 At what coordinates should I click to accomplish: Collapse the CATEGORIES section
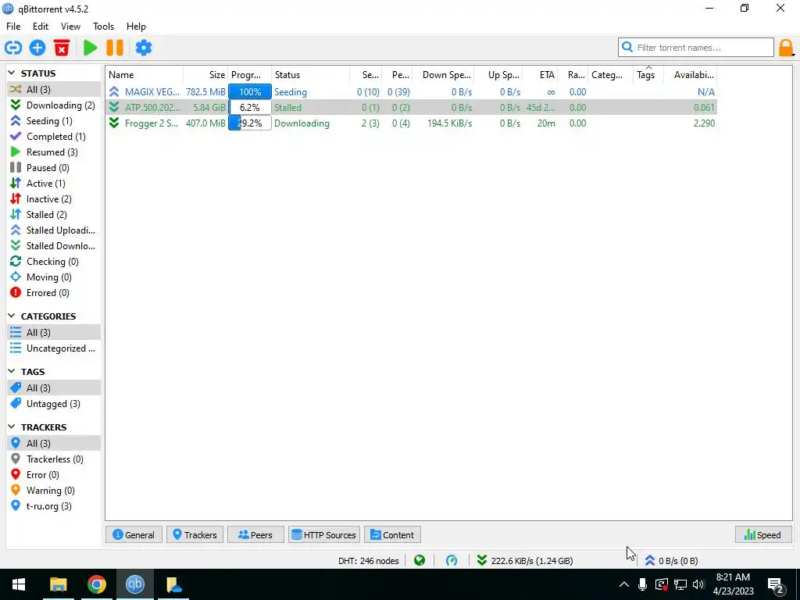pyautogui.click(x=12, y=316)
